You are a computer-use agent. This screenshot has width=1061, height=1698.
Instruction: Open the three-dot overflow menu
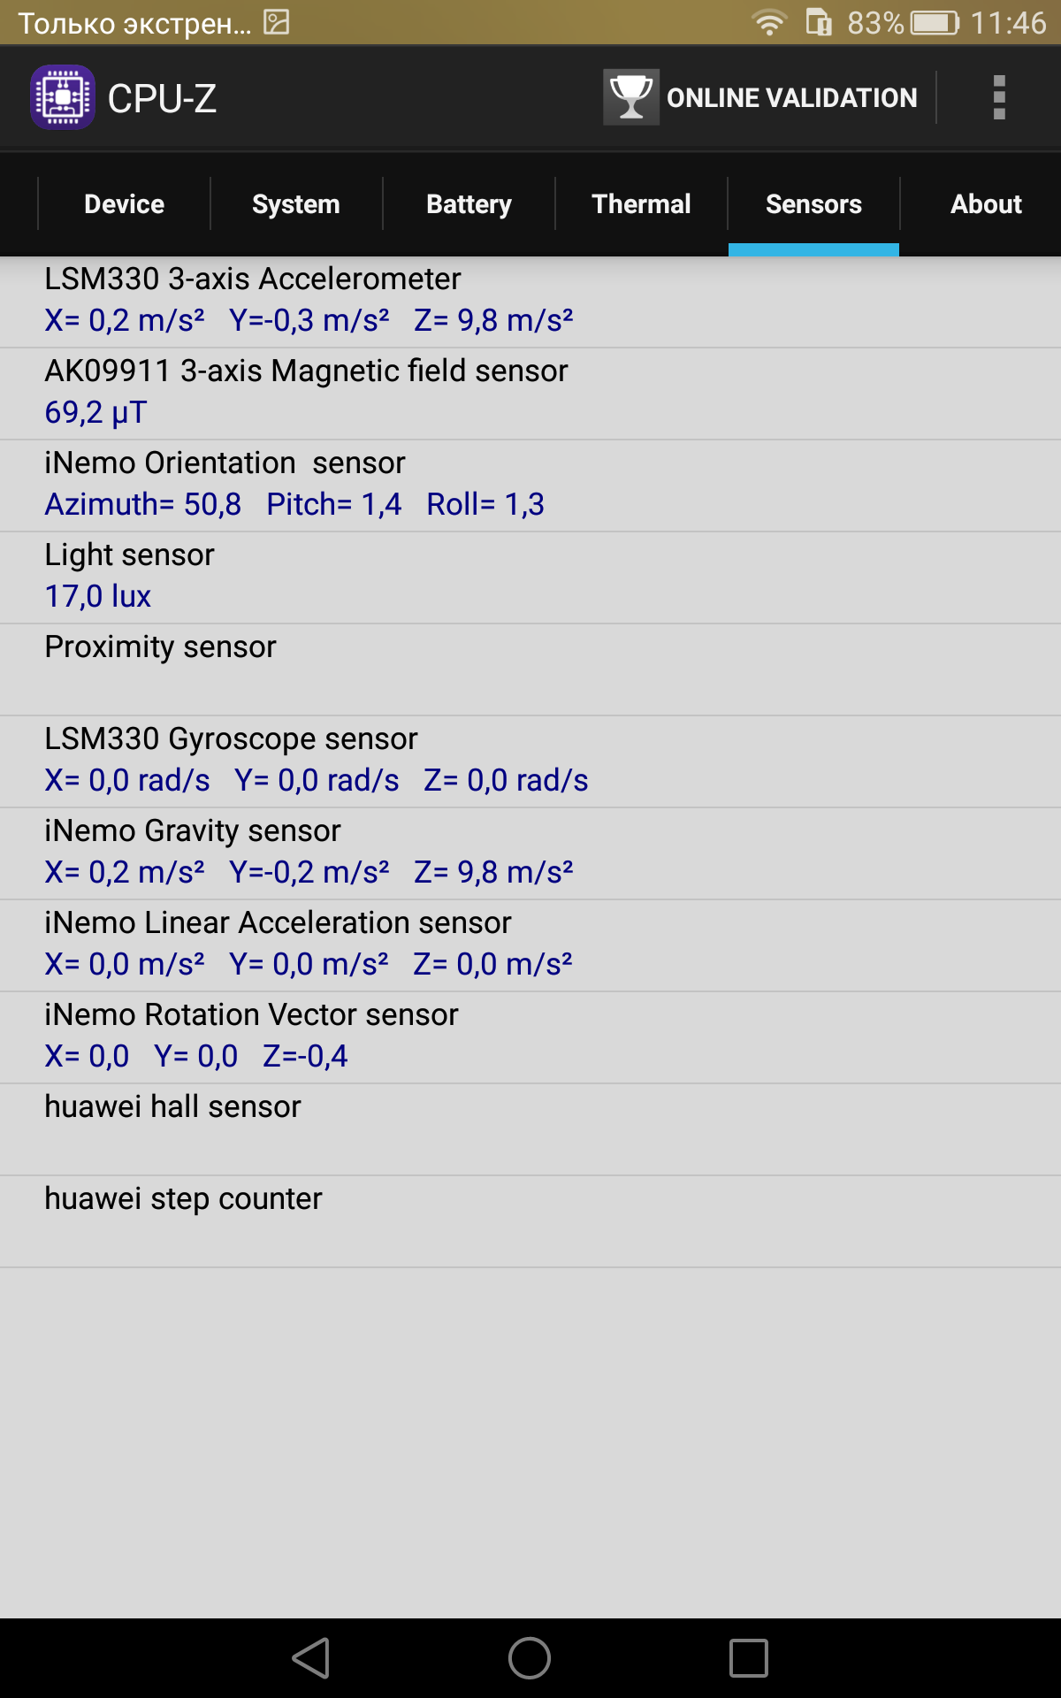point(999,97)
